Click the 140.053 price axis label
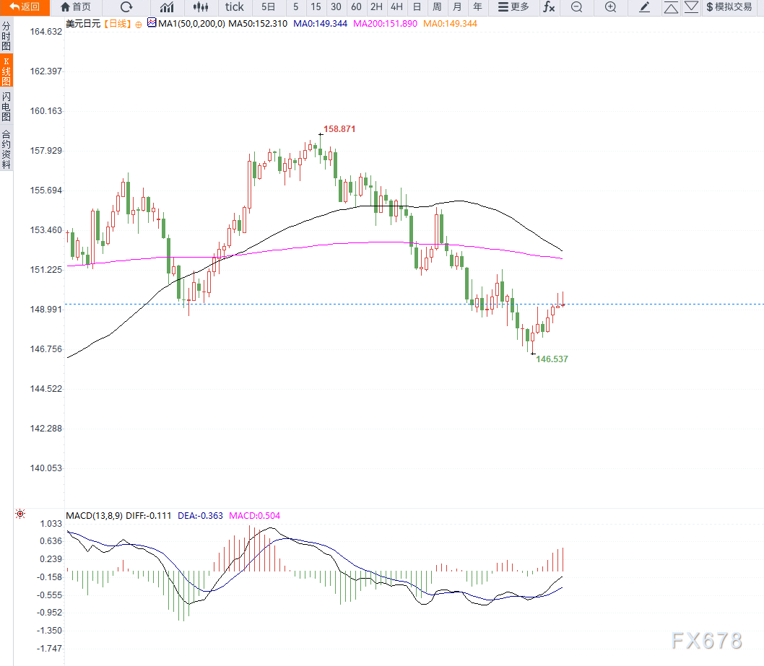Viewport: 764px width, 666px height. coord(45,468)
